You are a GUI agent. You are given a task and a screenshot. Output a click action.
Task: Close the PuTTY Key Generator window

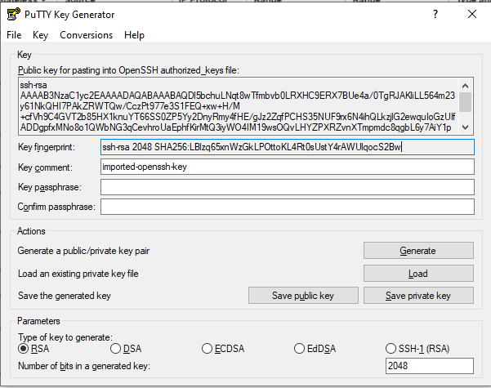pos(472,14)
